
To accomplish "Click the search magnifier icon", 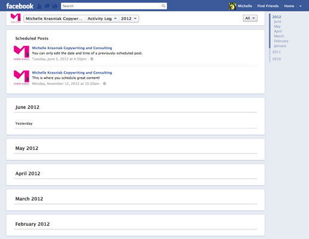I will [163, 6].
